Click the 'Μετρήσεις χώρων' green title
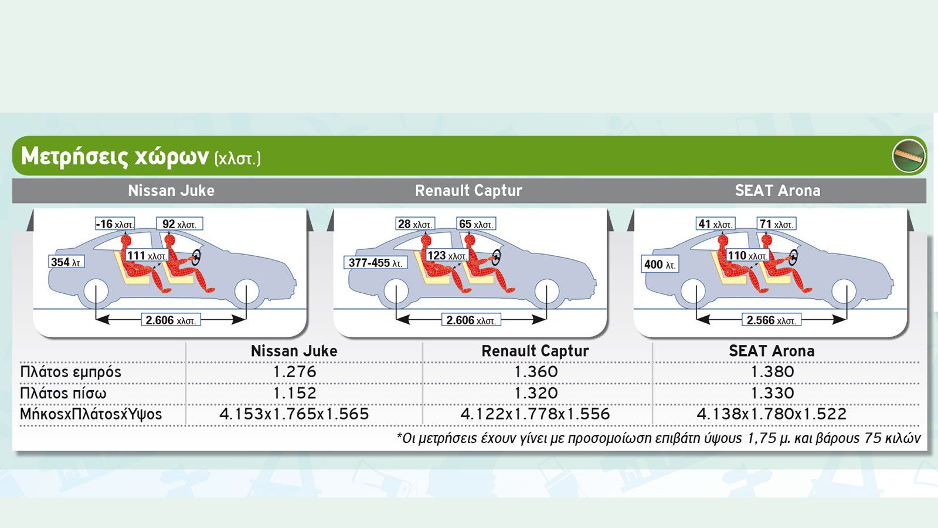Screen dimensions: 938x528 [x=115, y=157]
